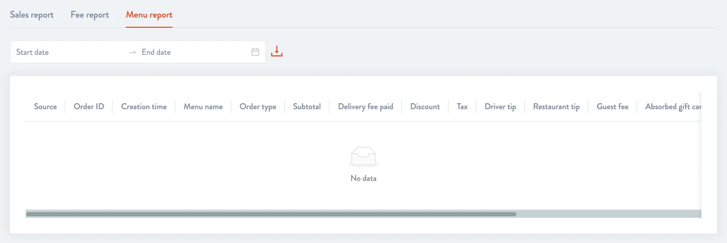Download the menu report
This screenshot has width=727, height=243.
click(277, 51)
